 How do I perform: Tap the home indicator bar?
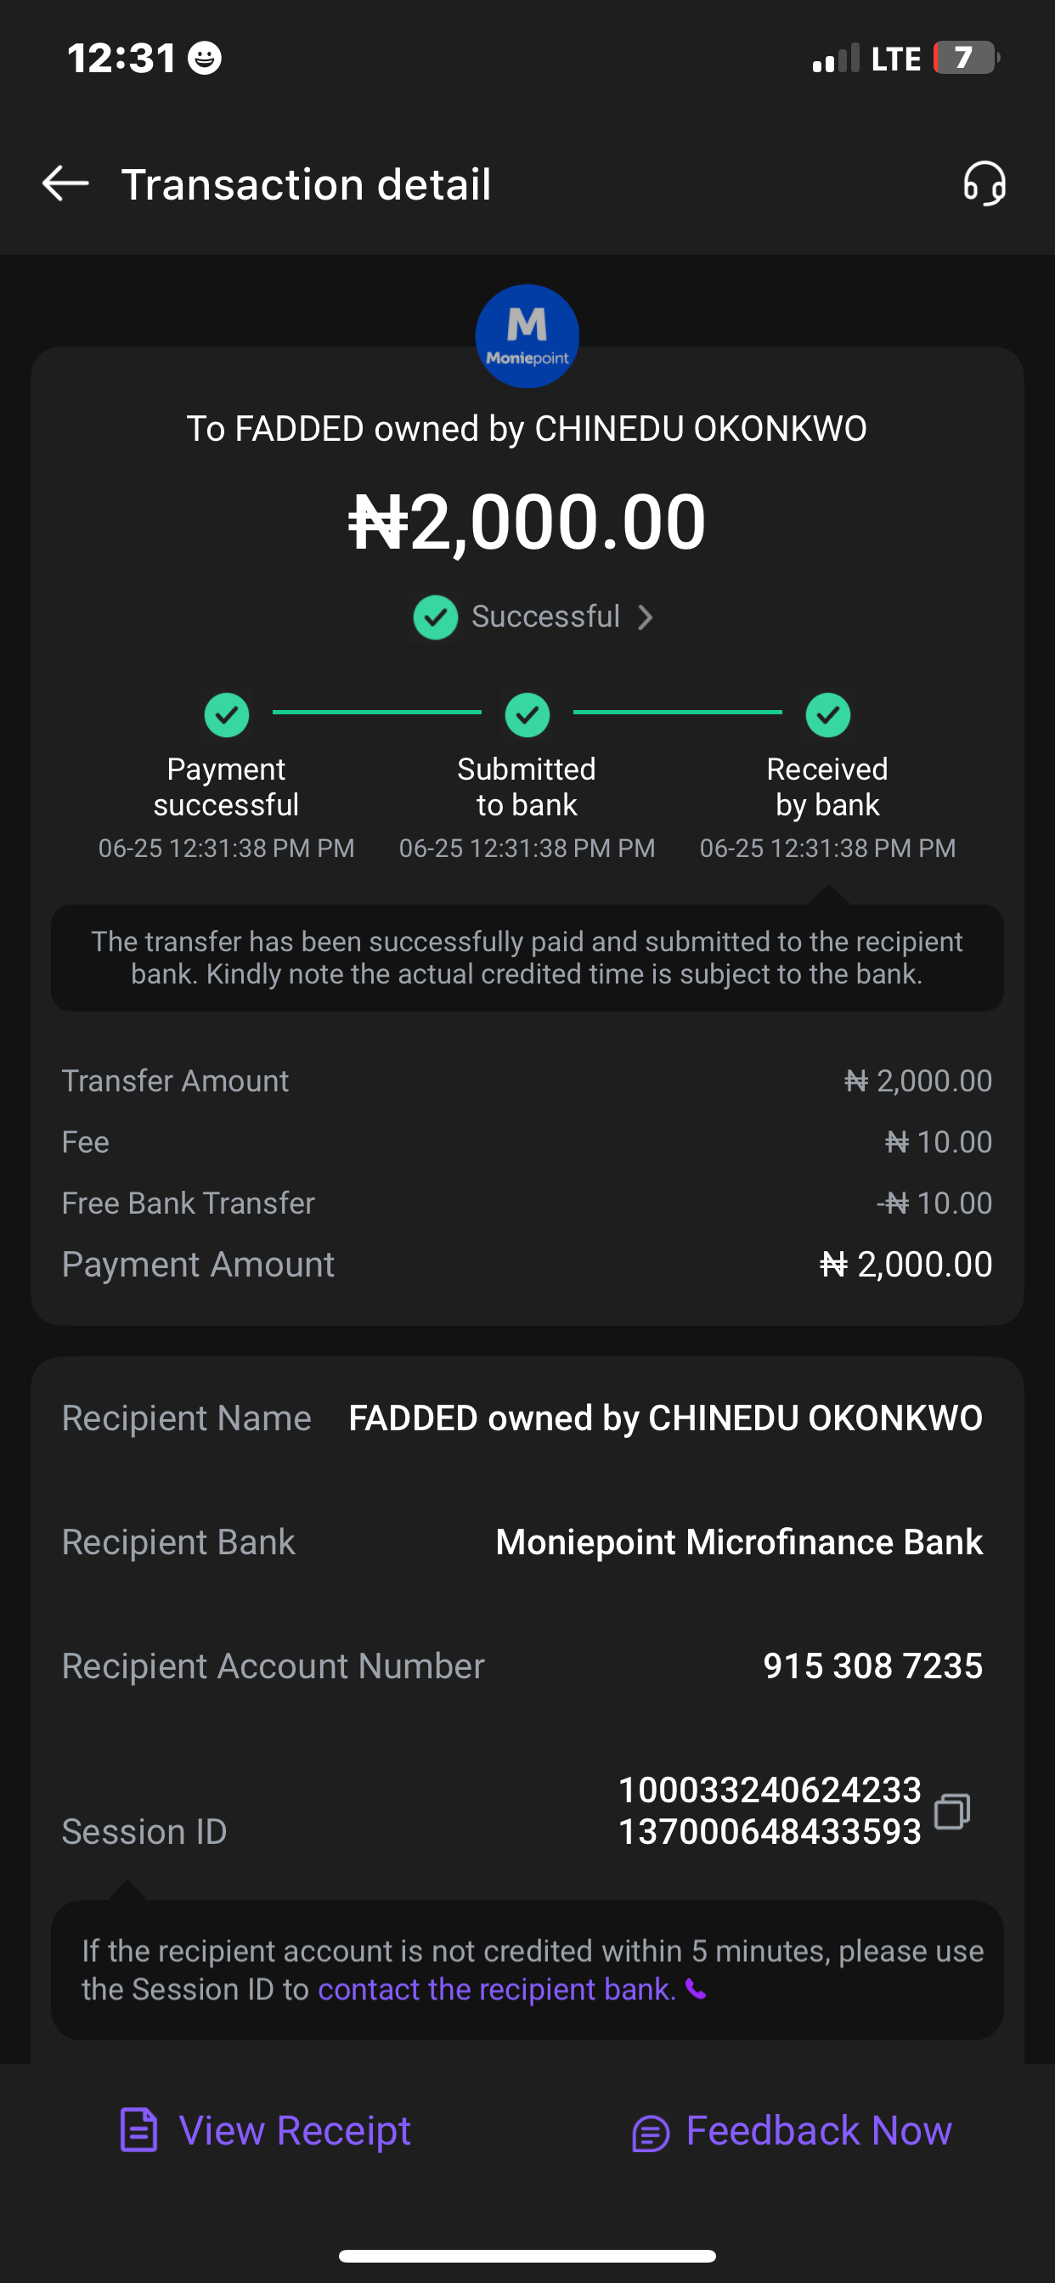coord(527,2256)
